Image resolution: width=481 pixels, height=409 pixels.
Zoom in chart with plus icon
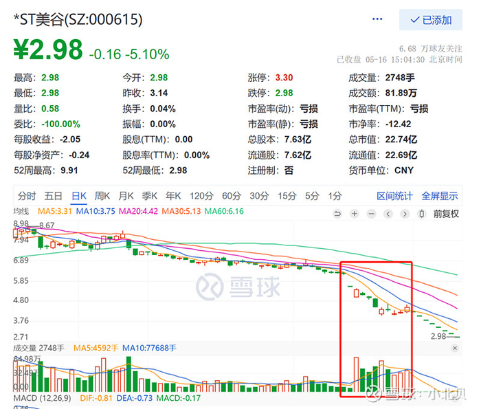[x=355, y=214]
